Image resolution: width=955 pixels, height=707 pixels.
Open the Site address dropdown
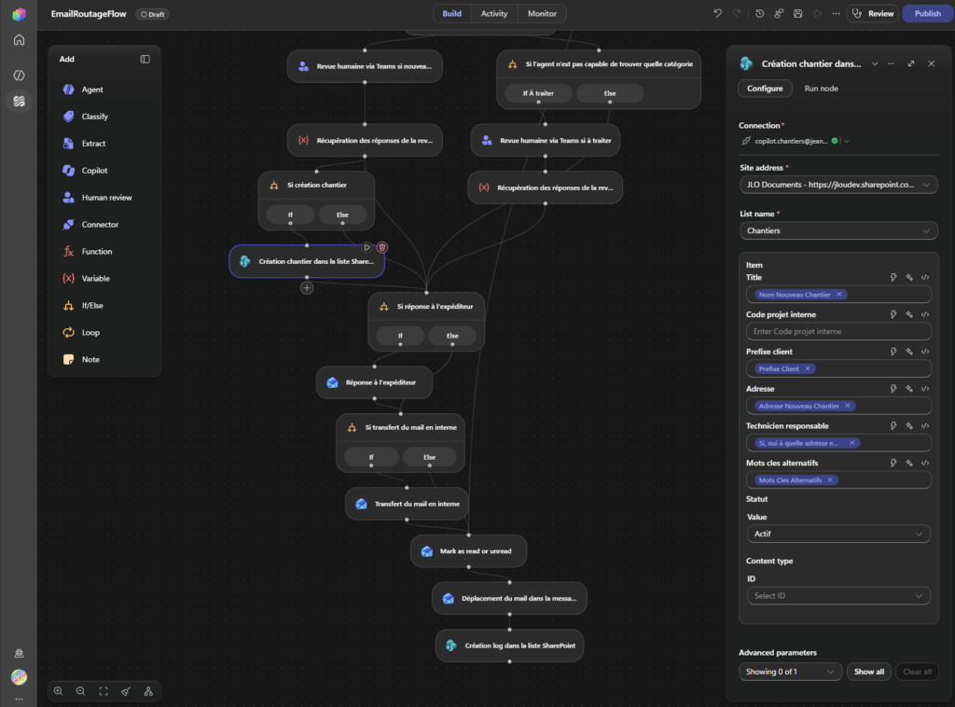838,185
